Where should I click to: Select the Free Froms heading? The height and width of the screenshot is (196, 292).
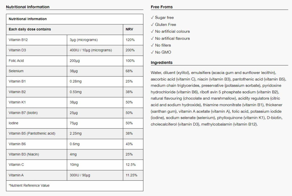[162, 7]
